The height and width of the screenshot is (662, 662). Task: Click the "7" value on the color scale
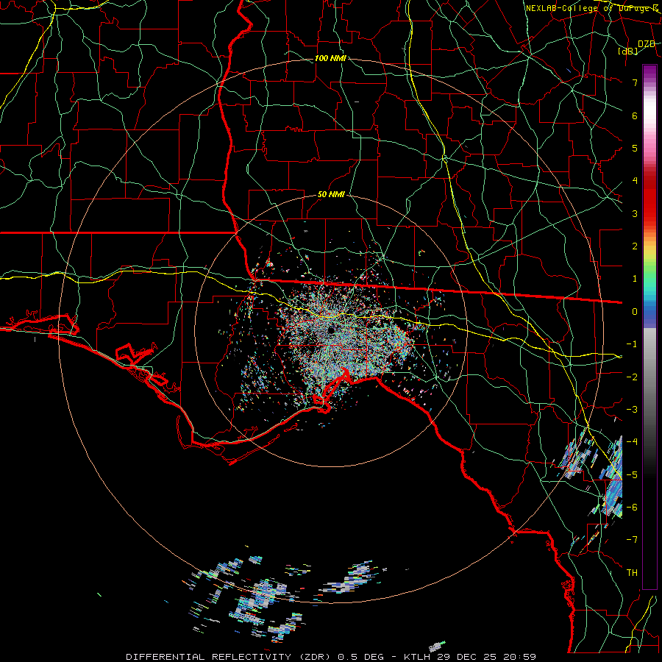(x=635, y=82)
